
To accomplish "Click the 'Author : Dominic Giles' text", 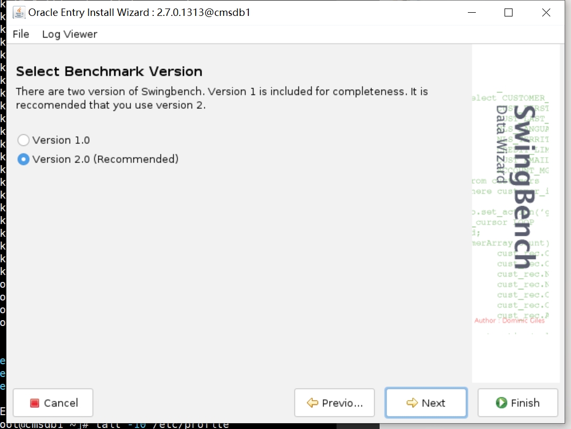I will 509,320.
